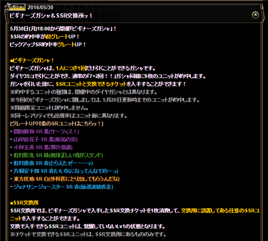The height and width of the screenshot is (241, 268).
Task: Click the note ※降臨限定ユニットは的中しません。
Action: [49, 108]
